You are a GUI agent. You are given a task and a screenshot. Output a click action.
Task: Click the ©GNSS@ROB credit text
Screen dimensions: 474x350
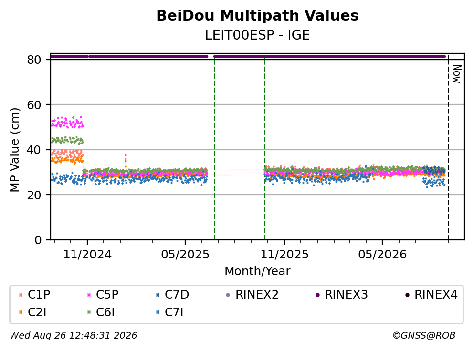pyautogui.click(x=424, y=336)
